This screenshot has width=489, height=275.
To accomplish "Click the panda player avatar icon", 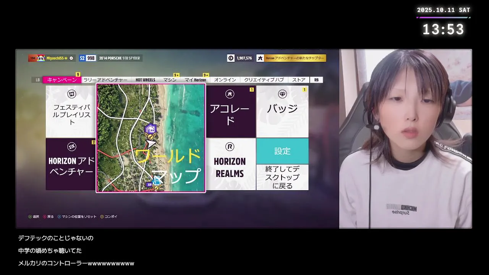I will click(x=41, y=58).
